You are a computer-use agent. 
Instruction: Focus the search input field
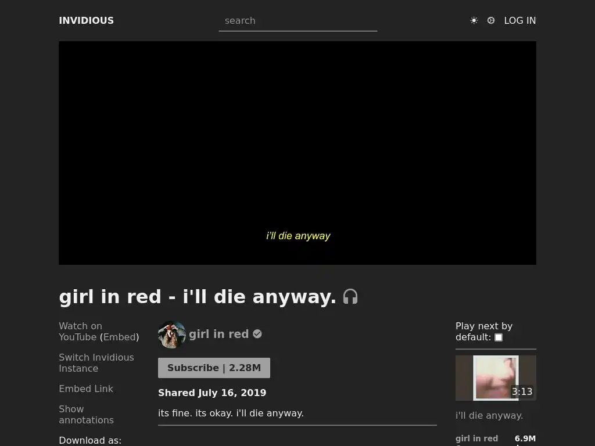pyautogui.click(x=298, y=21)
